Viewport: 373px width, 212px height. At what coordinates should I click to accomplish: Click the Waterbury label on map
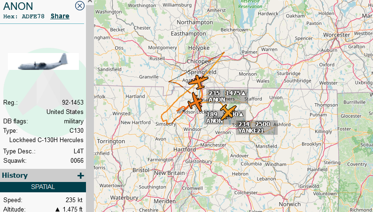point(124,197)
